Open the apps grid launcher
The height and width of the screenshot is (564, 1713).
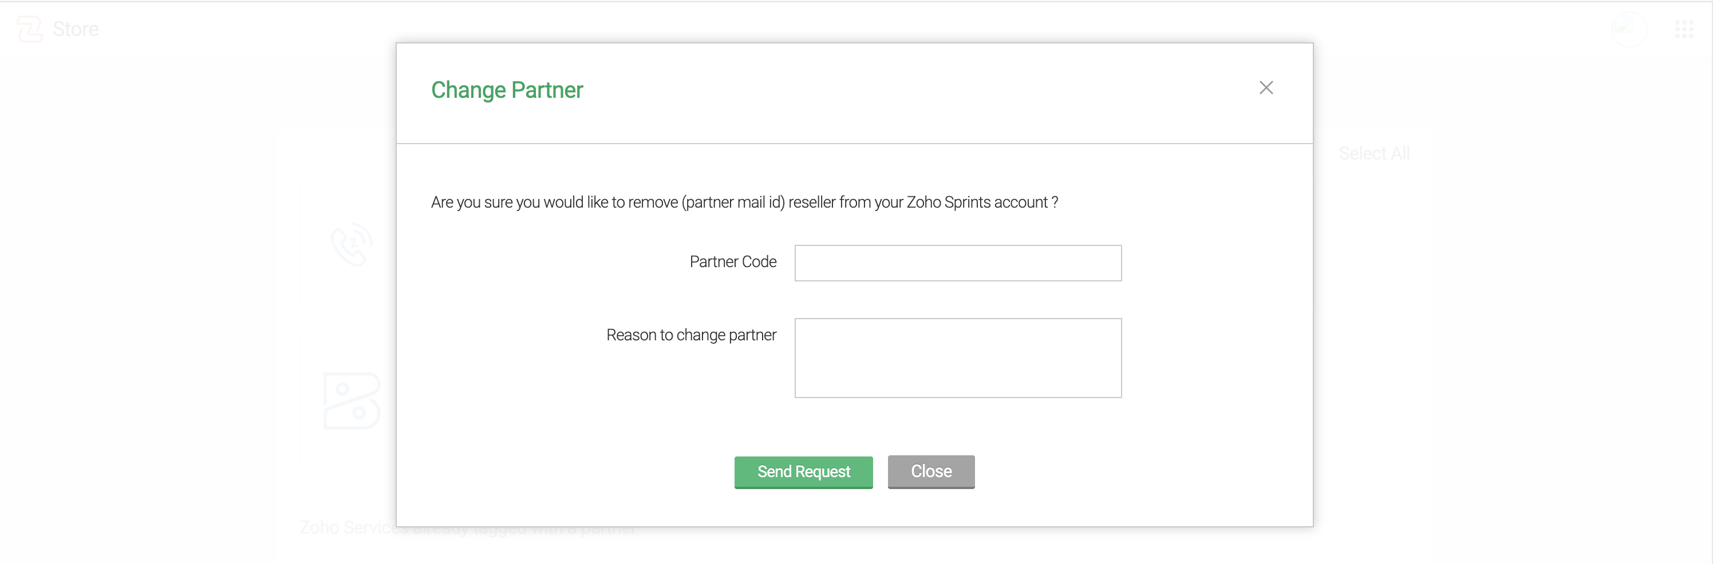pos(1684,29)
